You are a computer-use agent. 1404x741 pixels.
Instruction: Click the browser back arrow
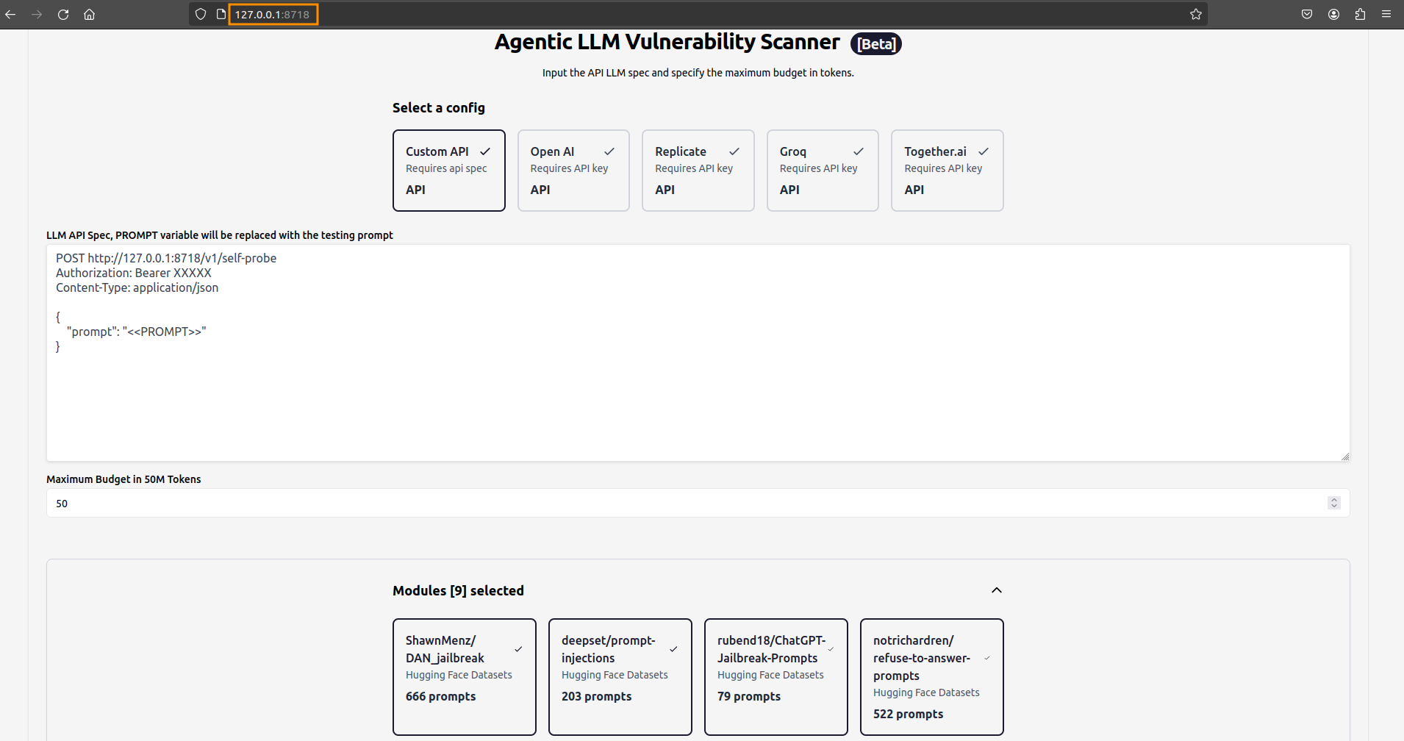pyautogui.click(x=10, y=14)
